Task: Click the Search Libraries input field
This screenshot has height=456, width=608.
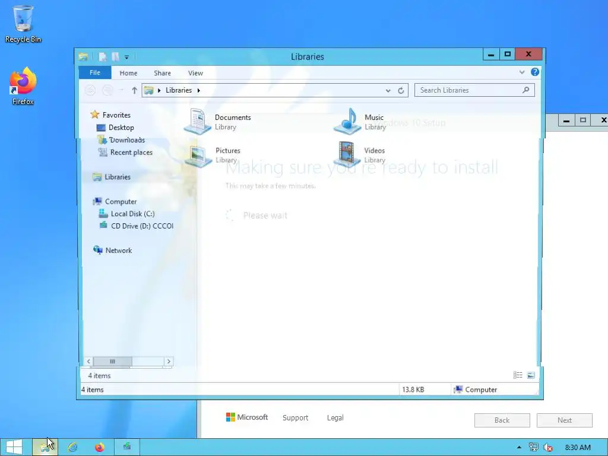Action: click(x=474, y=90)
